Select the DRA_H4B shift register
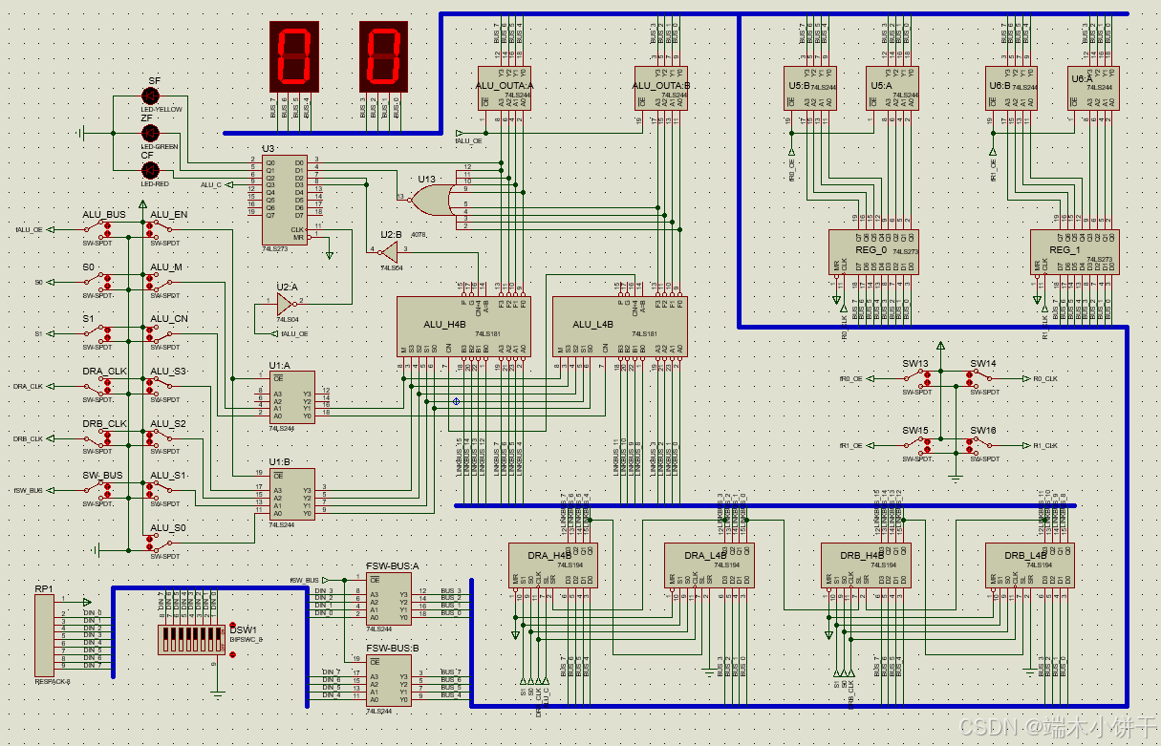This screenshot has height=746, width=1161. tap(553, 565)
